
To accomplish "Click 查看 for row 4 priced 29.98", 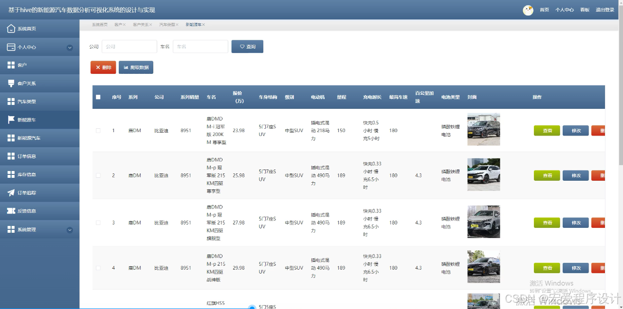I will coord(547,268).
